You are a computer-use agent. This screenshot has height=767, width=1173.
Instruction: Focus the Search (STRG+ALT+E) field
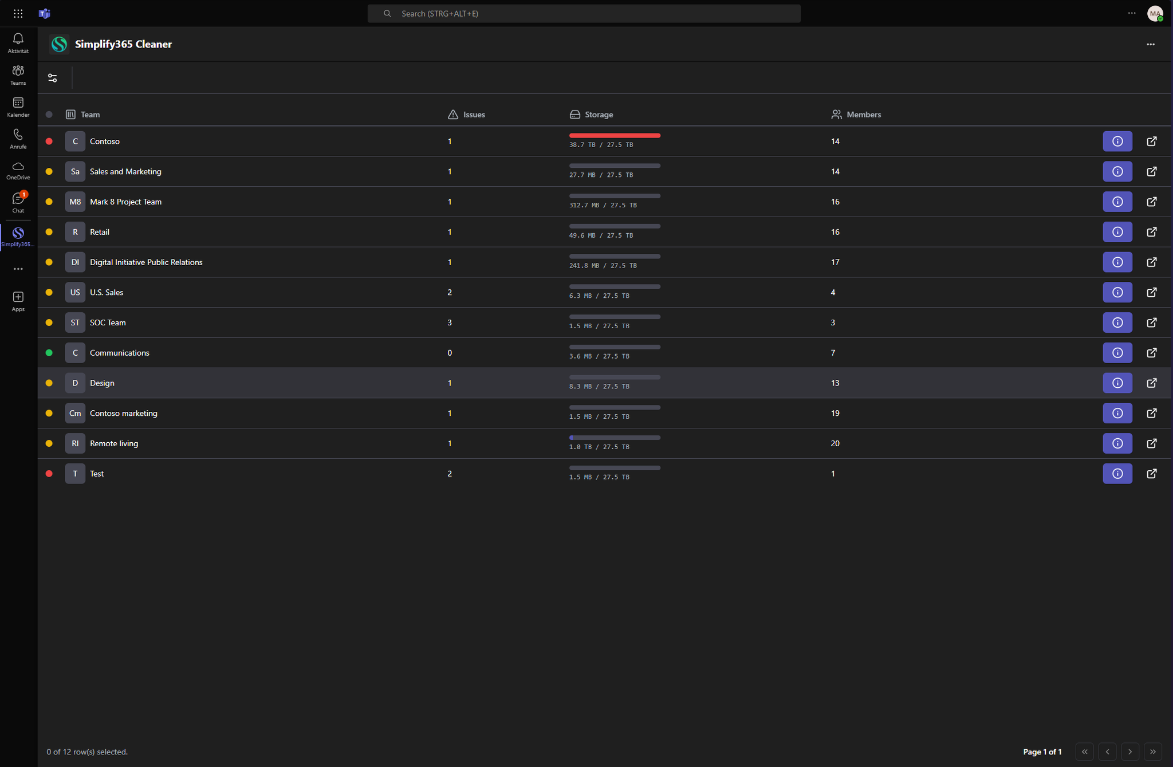(584, 13)
